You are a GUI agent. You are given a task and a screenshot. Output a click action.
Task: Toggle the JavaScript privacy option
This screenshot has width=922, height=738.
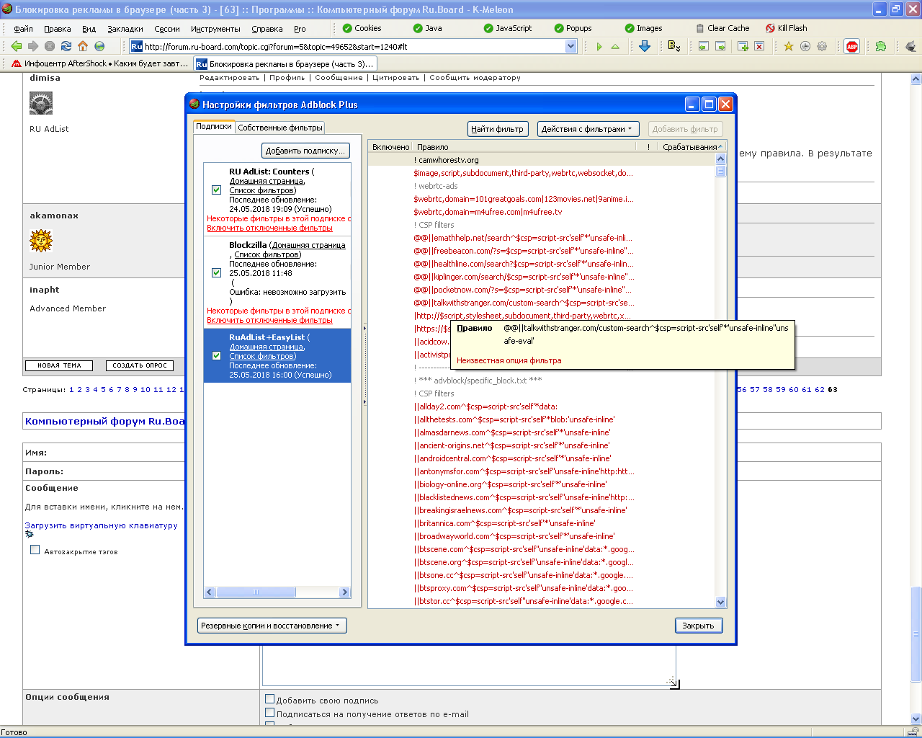(x=508, y=28)
